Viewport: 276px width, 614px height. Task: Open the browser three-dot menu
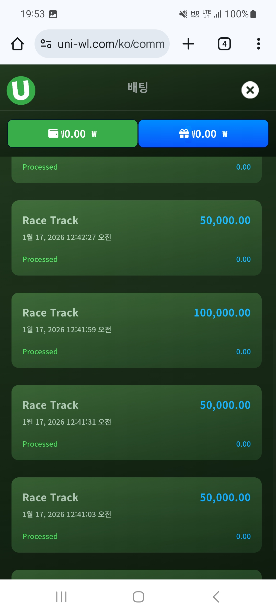click(258, 44)
